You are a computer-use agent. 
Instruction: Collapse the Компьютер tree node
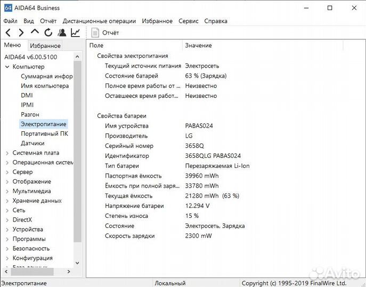pyautogui.click(x=7, y=67)
